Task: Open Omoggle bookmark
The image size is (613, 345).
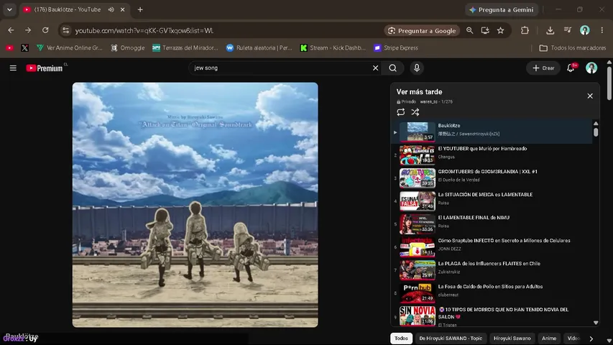Action: coord(127,47)
